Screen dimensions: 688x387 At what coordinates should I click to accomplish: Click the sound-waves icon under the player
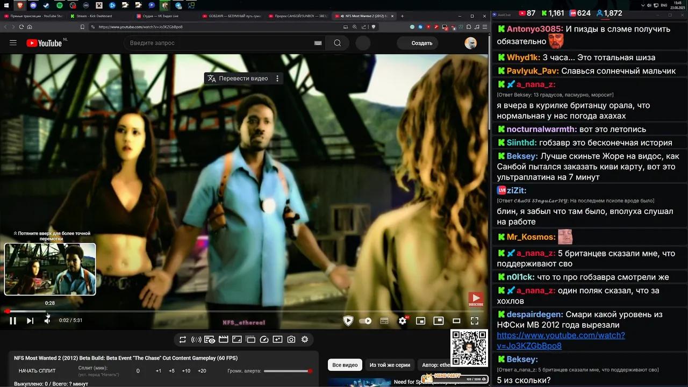click(196, 340)
